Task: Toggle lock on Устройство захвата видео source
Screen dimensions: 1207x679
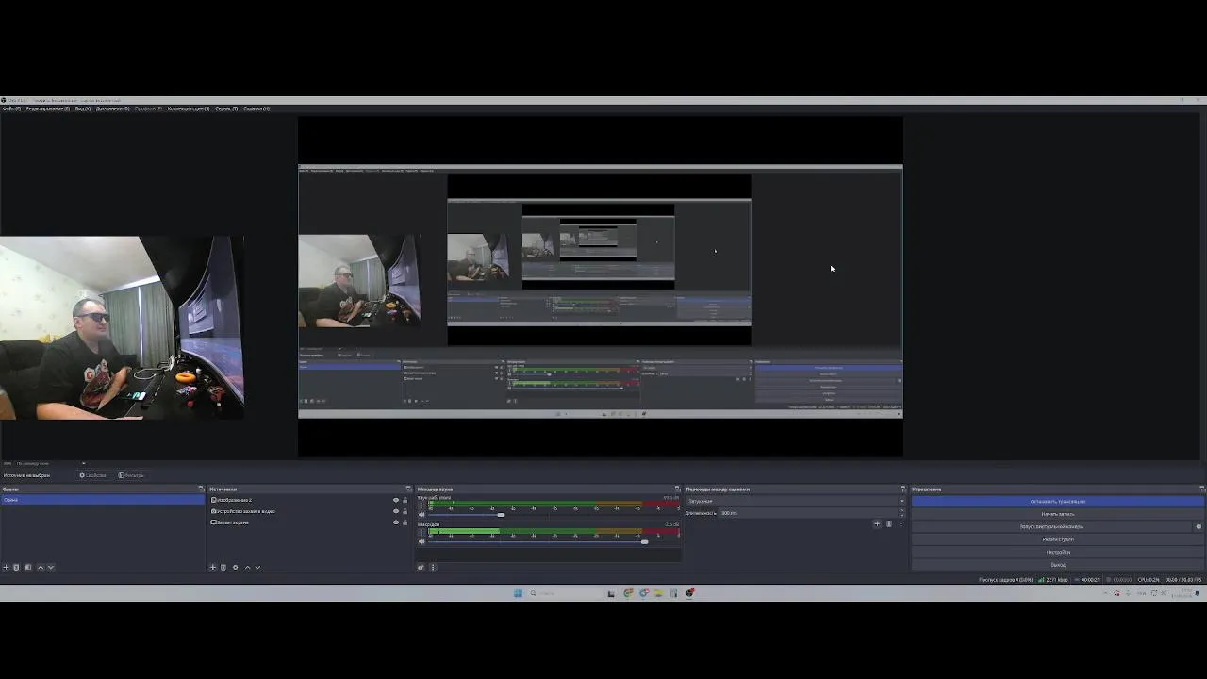Action: (x=405, y=511)
